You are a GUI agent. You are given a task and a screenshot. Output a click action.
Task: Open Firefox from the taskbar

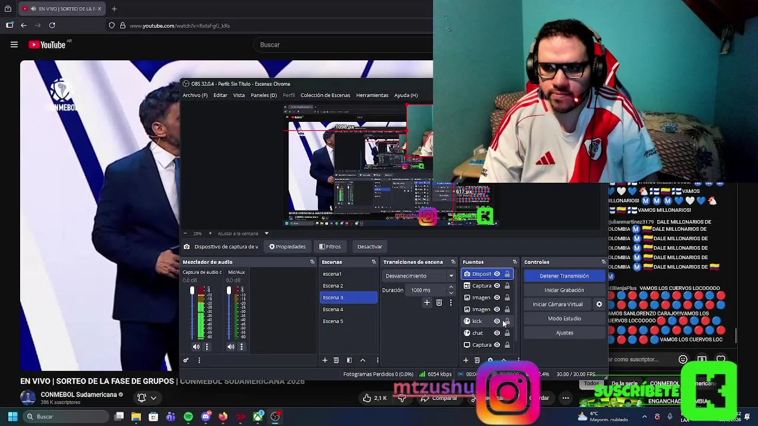(223, 417)
